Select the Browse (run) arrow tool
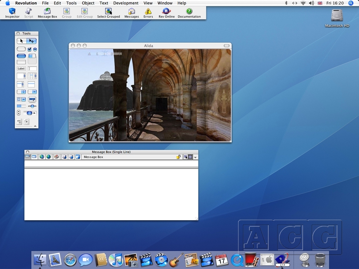The width and height of the screenshot is (359, 269). (x=21, y=41)
